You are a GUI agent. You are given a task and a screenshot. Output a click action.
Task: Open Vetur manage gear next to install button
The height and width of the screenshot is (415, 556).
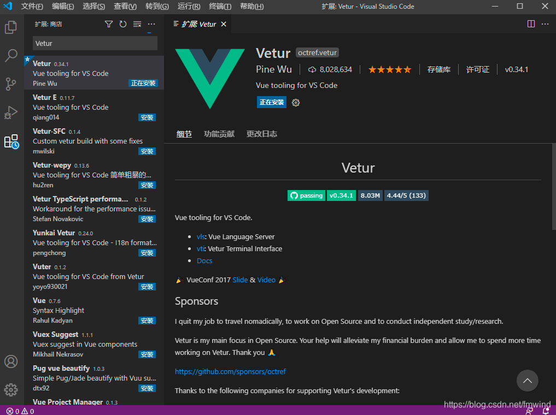click(296, 103)
